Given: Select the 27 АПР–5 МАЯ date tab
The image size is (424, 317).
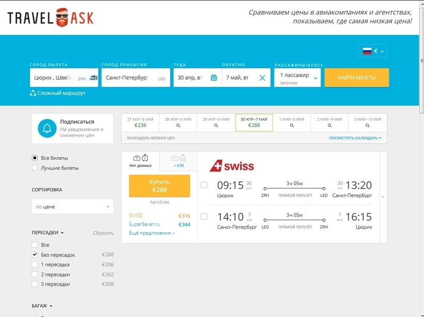Looking at the screenshot, I should coord(140,123).
